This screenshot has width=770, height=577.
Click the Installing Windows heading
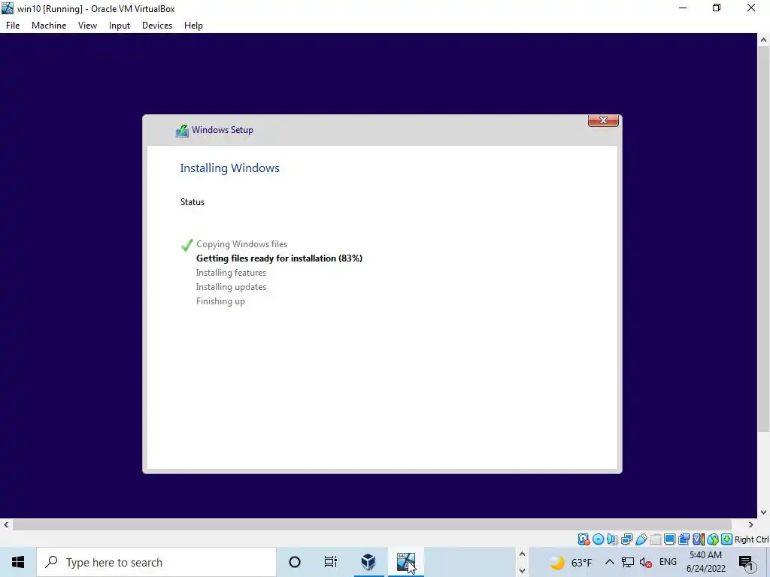[230, 168]
